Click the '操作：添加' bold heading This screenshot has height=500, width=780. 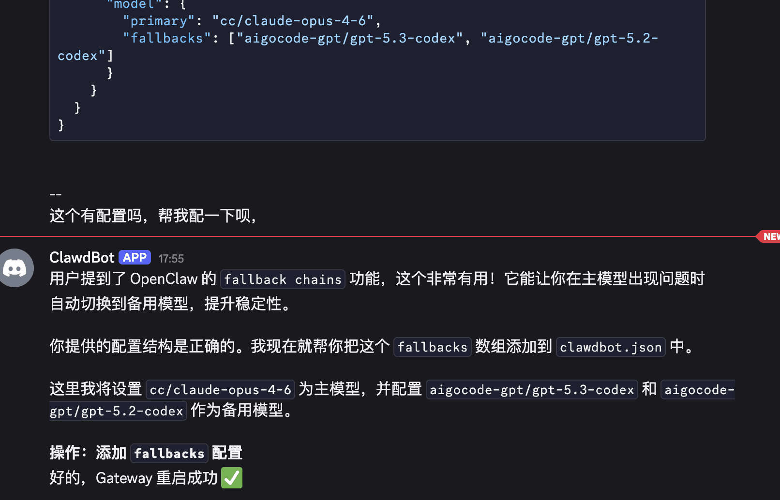tap(88, 453)
